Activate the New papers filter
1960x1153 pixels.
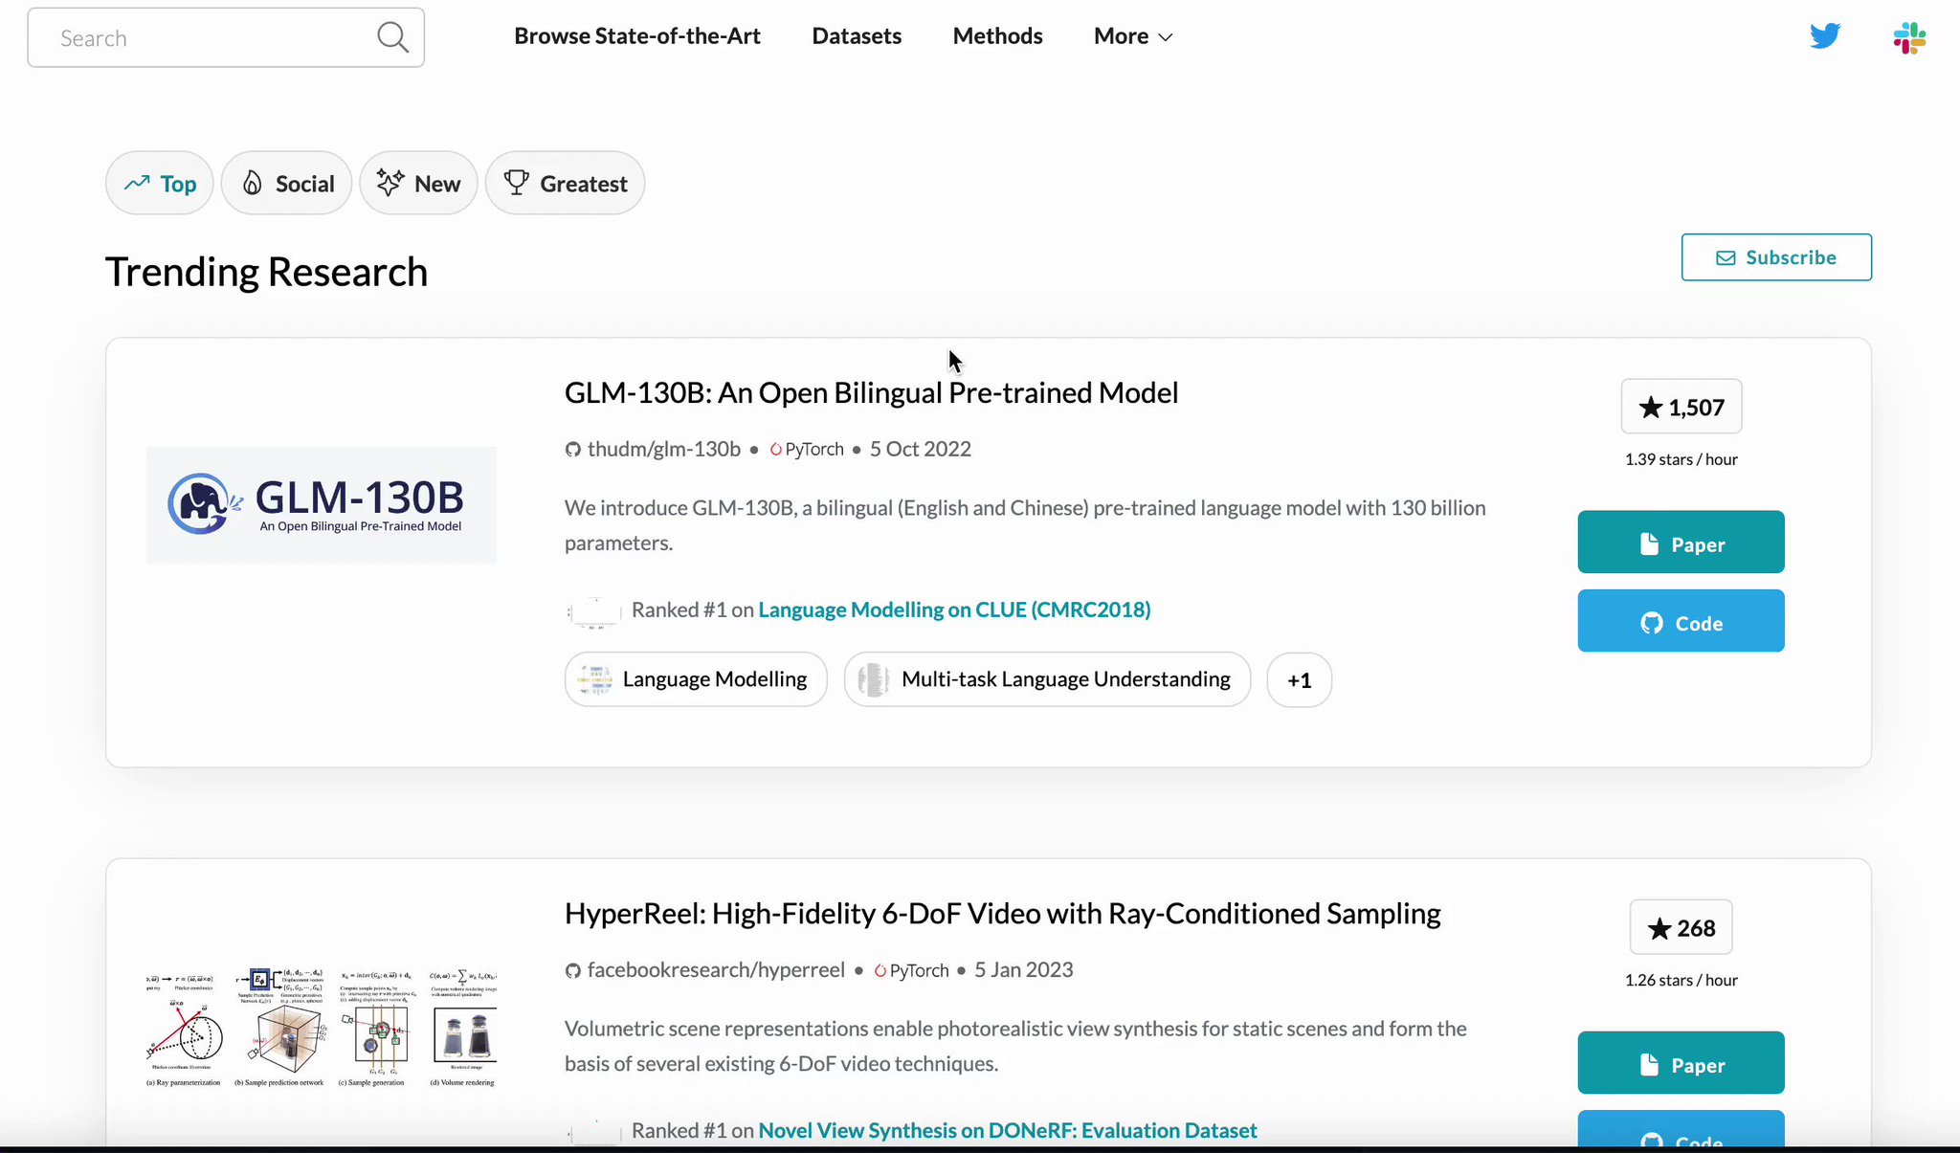(418, 183)
